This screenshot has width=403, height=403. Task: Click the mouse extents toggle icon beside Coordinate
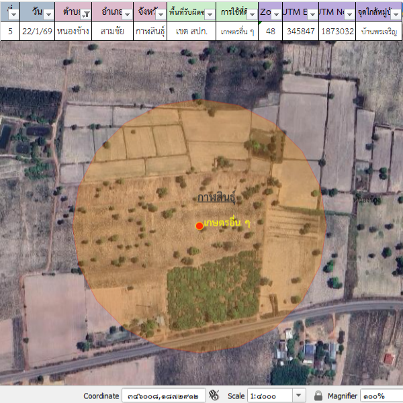[x=214, y=396]
